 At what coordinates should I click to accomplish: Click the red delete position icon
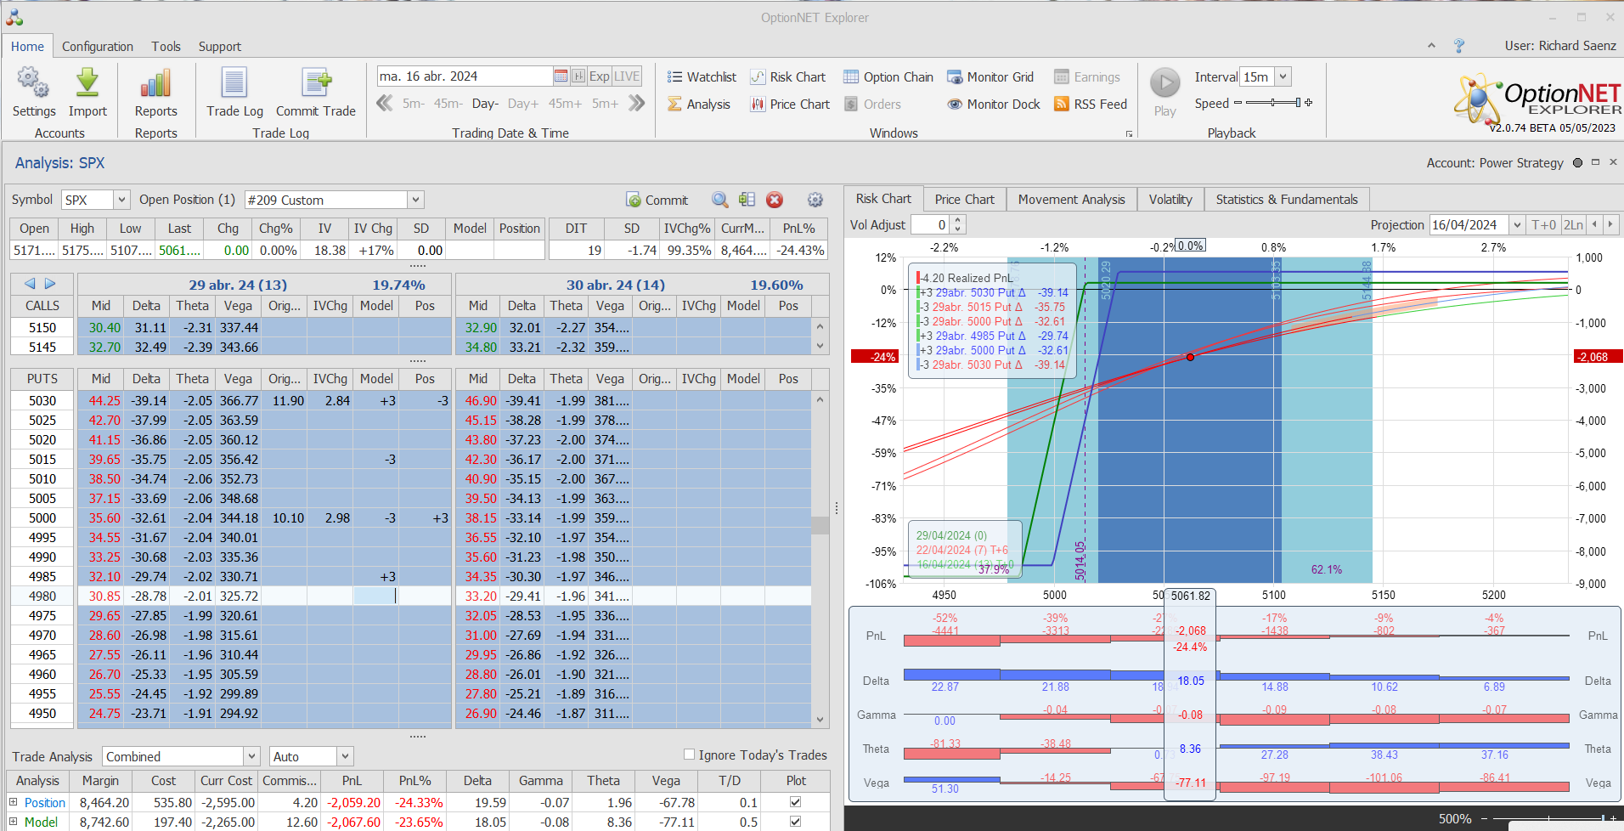(775, 200)
